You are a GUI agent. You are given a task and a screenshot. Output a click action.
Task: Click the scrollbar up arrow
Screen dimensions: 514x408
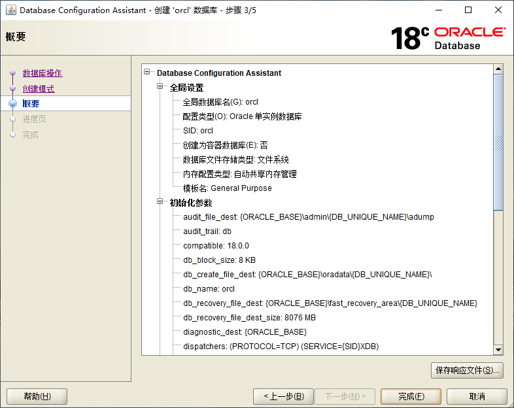[498, 69]
